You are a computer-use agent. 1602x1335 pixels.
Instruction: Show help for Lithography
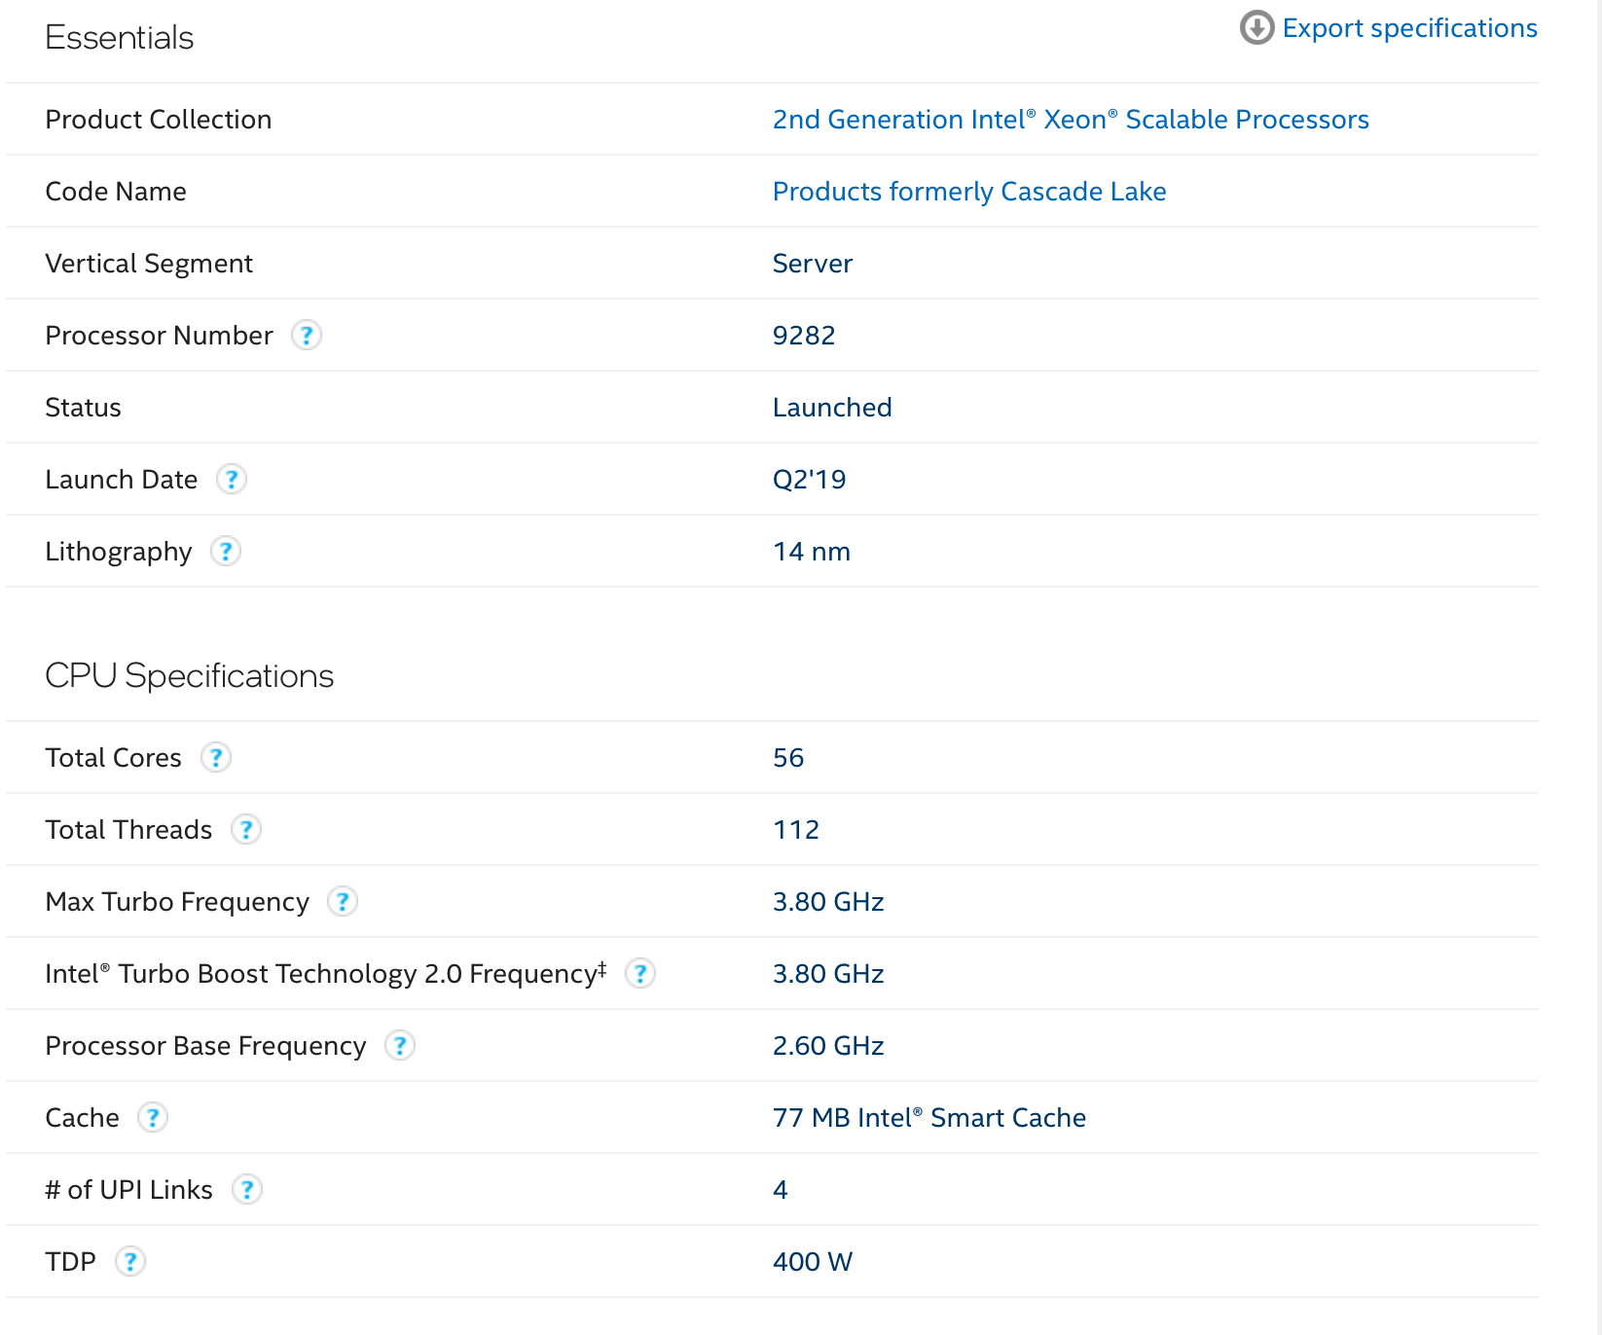point(226,551)
